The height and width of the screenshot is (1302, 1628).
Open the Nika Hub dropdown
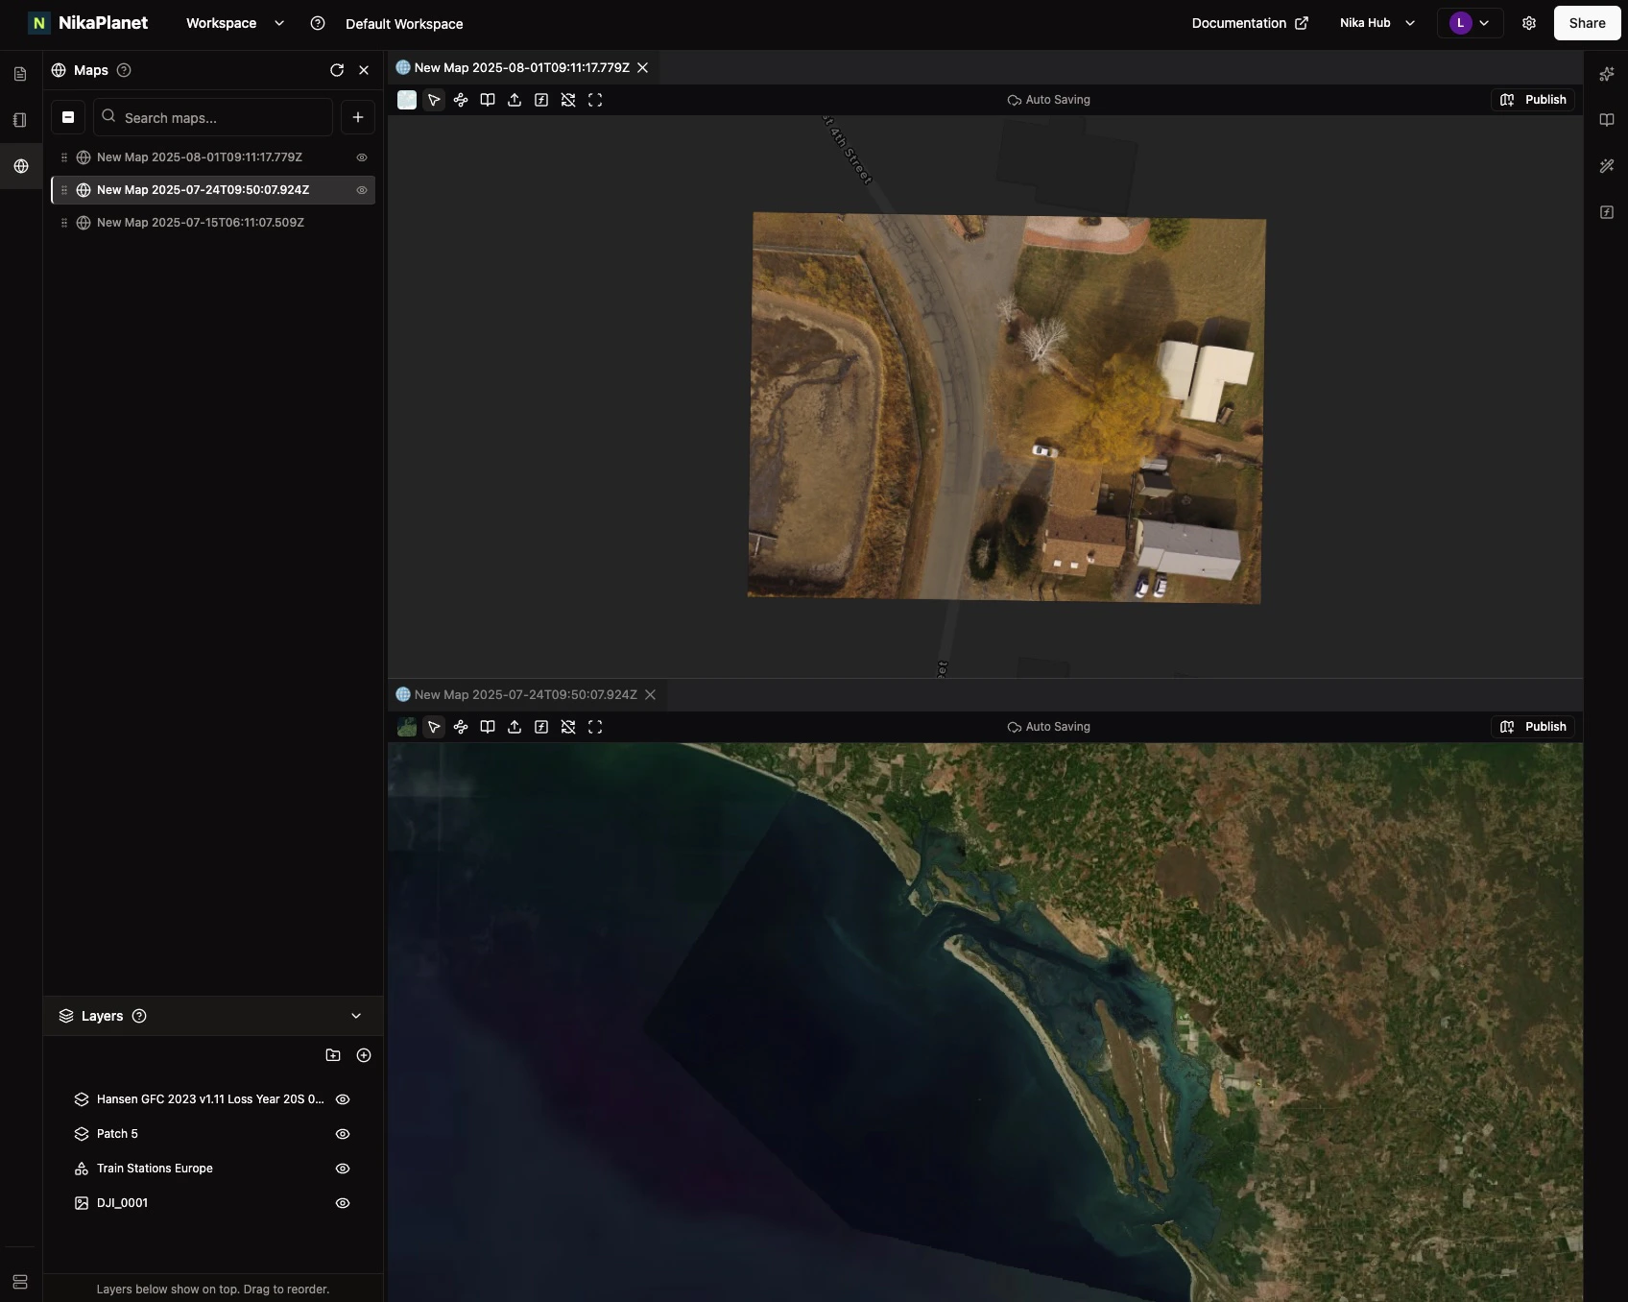click(x=1377, y=22)
